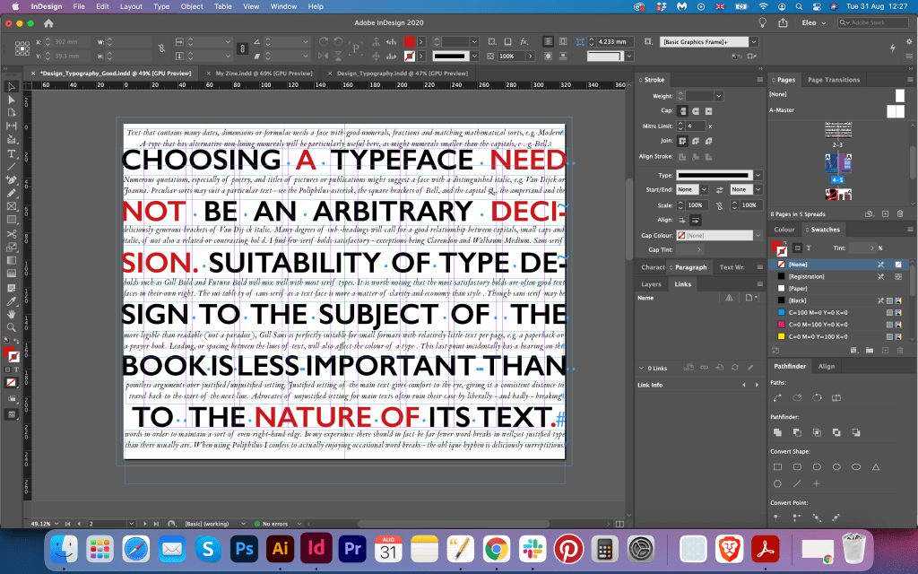Image resolution: width=918 pixels, height=574 pixels.
Task: Open the stroke Type dropdown
Action: [758, 175]
